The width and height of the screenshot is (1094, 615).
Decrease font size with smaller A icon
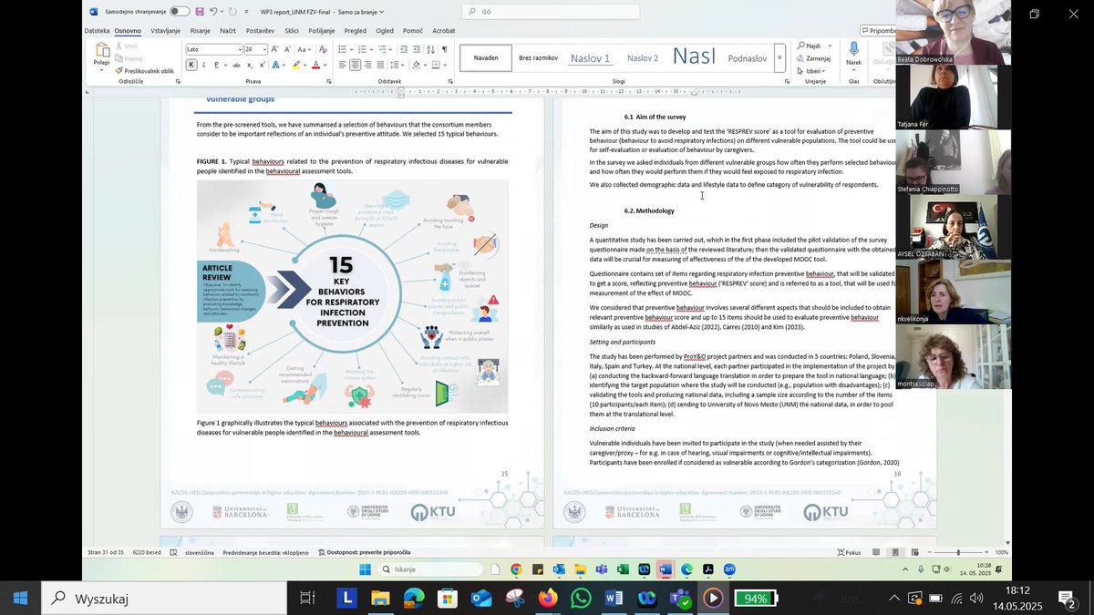[x=286, y=49]
